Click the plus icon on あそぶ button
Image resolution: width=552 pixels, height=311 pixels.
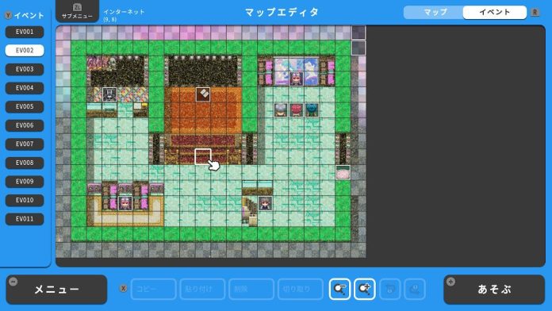coord(450,282)
